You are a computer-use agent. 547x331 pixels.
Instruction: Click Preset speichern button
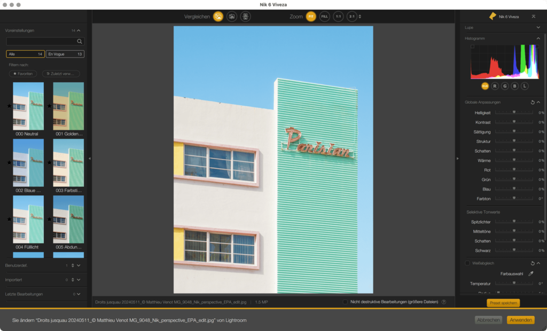tap(503, 303)
